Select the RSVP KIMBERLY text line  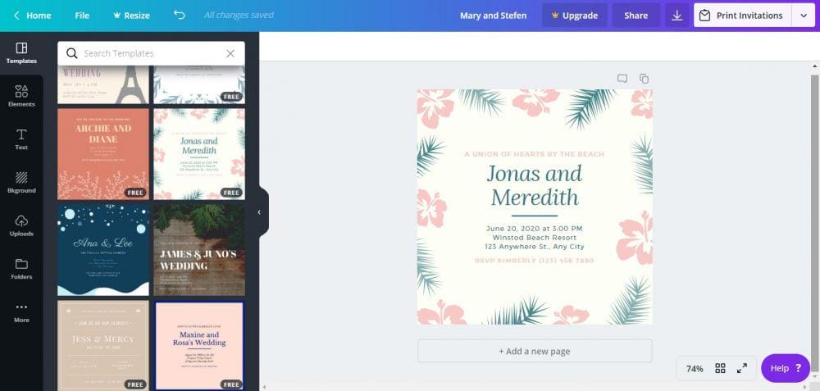click(535, 261)
